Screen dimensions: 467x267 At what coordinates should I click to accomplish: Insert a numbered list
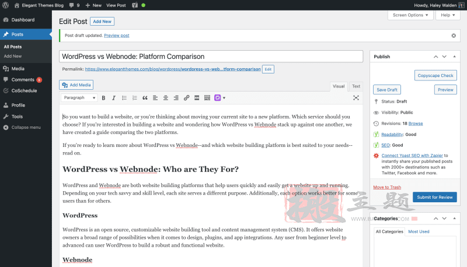(135, 98)
